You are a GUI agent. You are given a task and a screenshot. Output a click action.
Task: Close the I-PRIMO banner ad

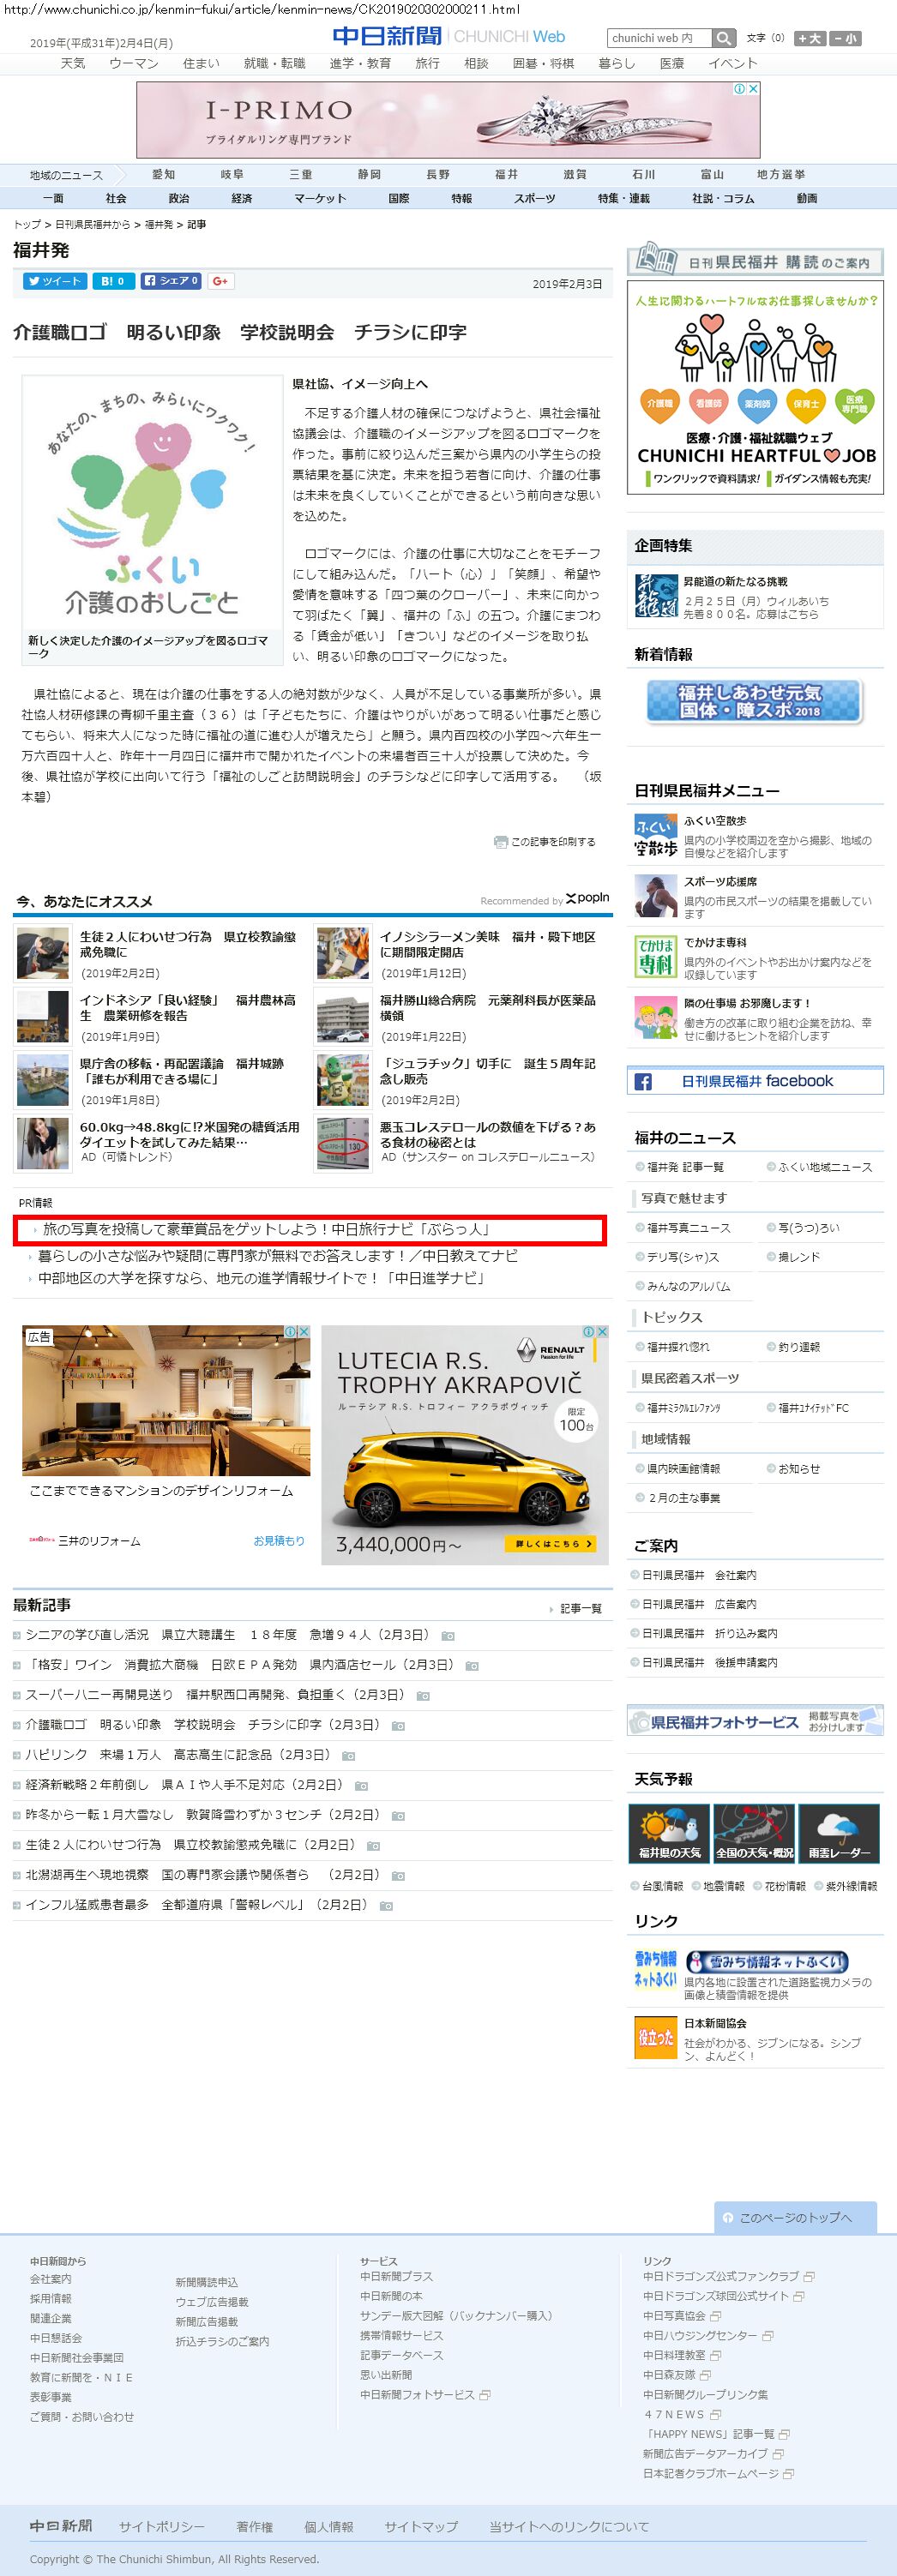pyautogui.click(x=753, y=89)
